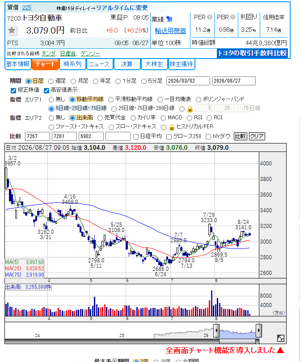
Task: Select 年足 yearly period radio
Action: pyautogui.click(x=96, y=81)
